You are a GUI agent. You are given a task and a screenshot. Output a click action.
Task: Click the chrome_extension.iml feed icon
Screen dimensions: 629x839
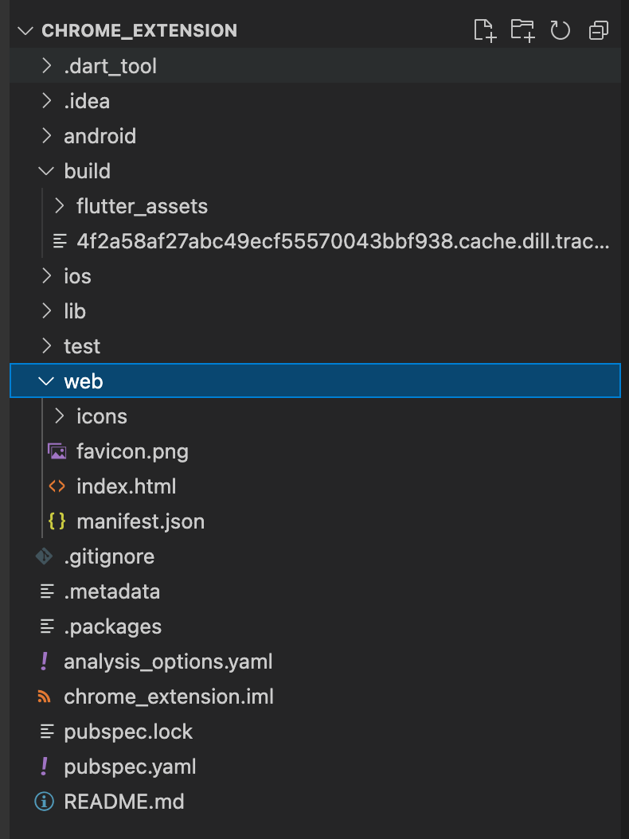click(x=45, y=697)
